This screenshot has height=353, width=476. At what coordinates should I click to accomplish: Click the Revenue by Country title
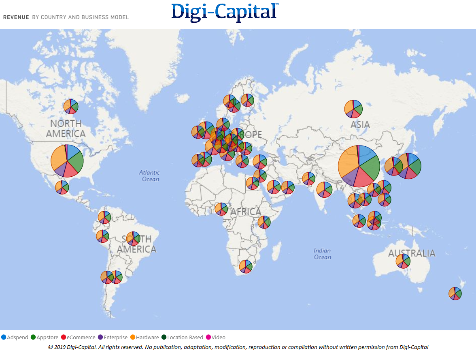pos(66,17)
